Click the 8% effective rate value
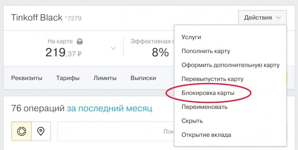 click(x=160, y=52)
